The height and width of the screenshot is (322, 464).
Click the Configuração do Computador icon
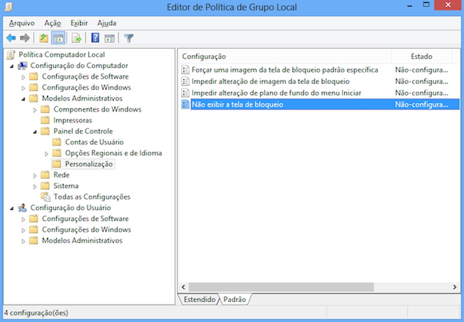pos(23,65)
